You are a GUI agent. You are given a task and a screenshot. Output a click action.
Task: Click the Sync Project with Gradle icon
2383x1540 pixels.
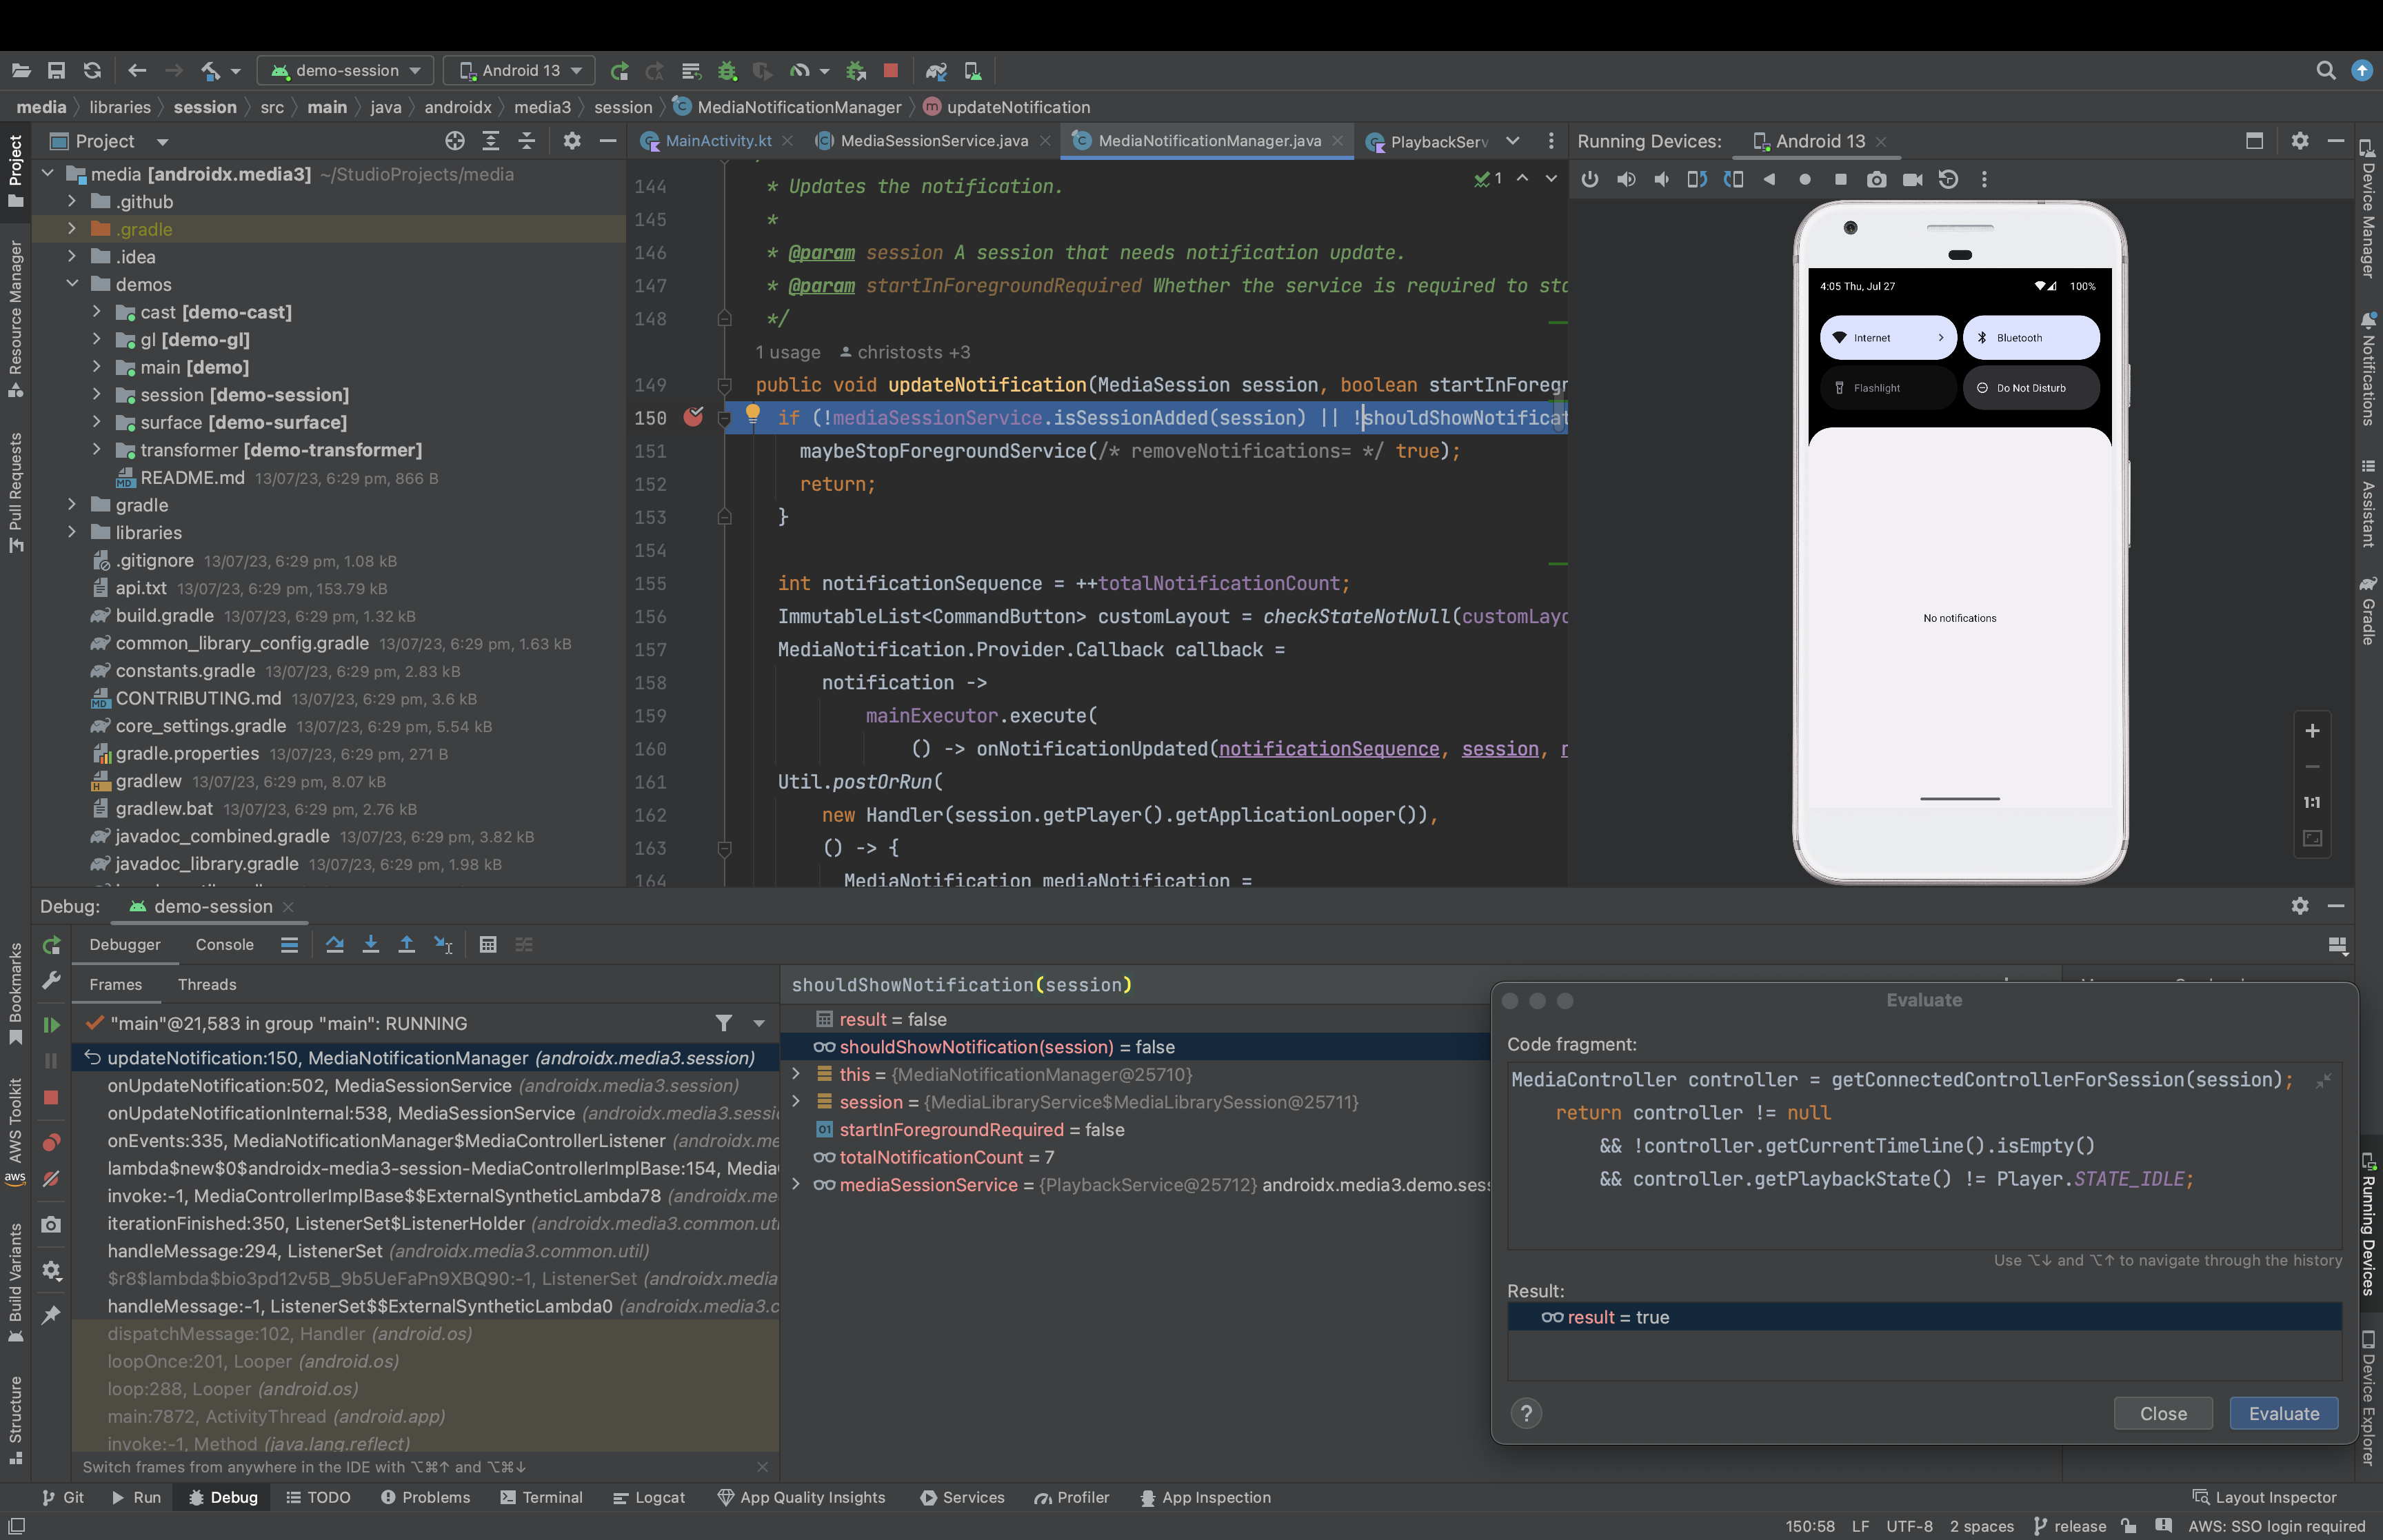coord(935,71)
